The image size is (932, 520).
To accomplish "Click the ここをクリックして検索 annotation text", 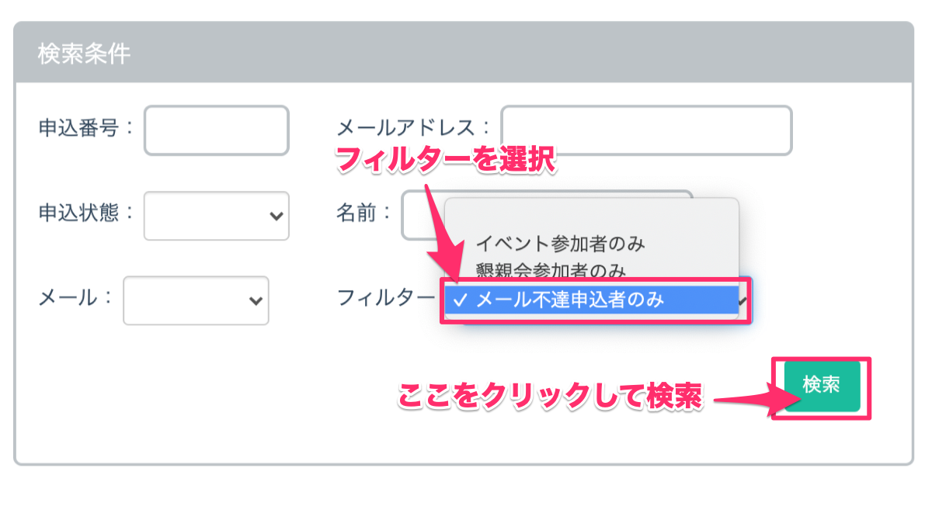I will pyautogui.click(x=550, y=398).
